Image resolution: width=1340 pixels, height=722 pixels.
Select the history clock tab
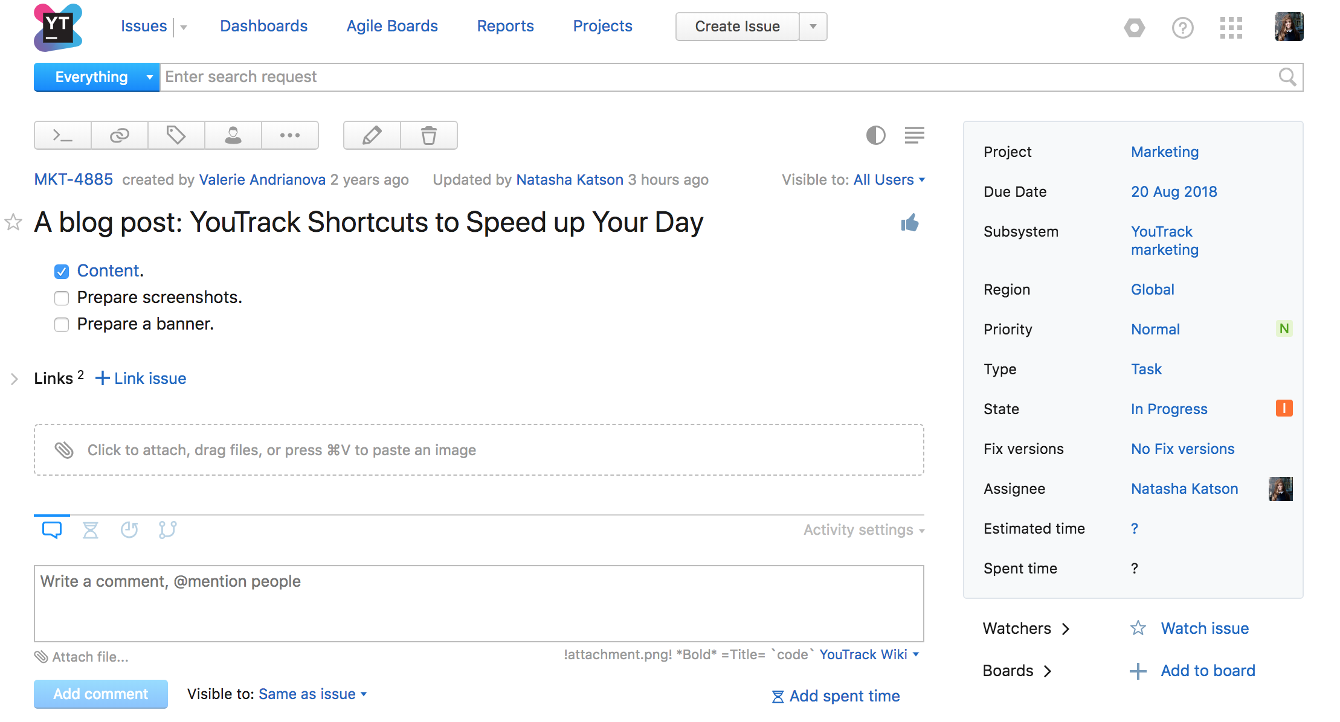pos(129,530)
